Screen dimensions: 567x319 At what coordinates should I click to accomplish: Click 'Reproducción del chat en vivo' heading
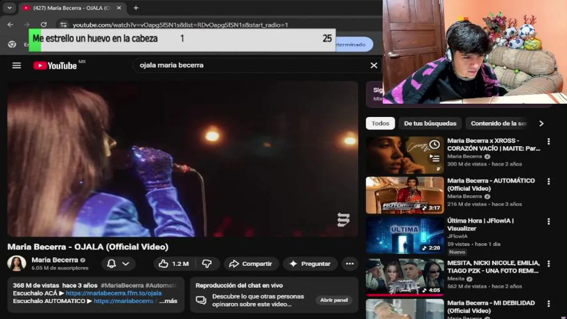[x=239, y=285]
